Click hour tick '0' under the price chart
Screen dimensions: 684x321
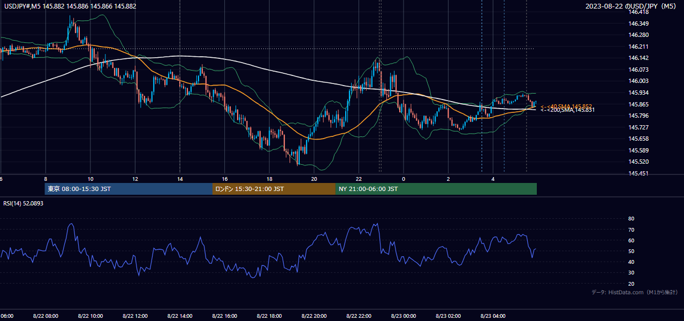[x=404, y=179]
